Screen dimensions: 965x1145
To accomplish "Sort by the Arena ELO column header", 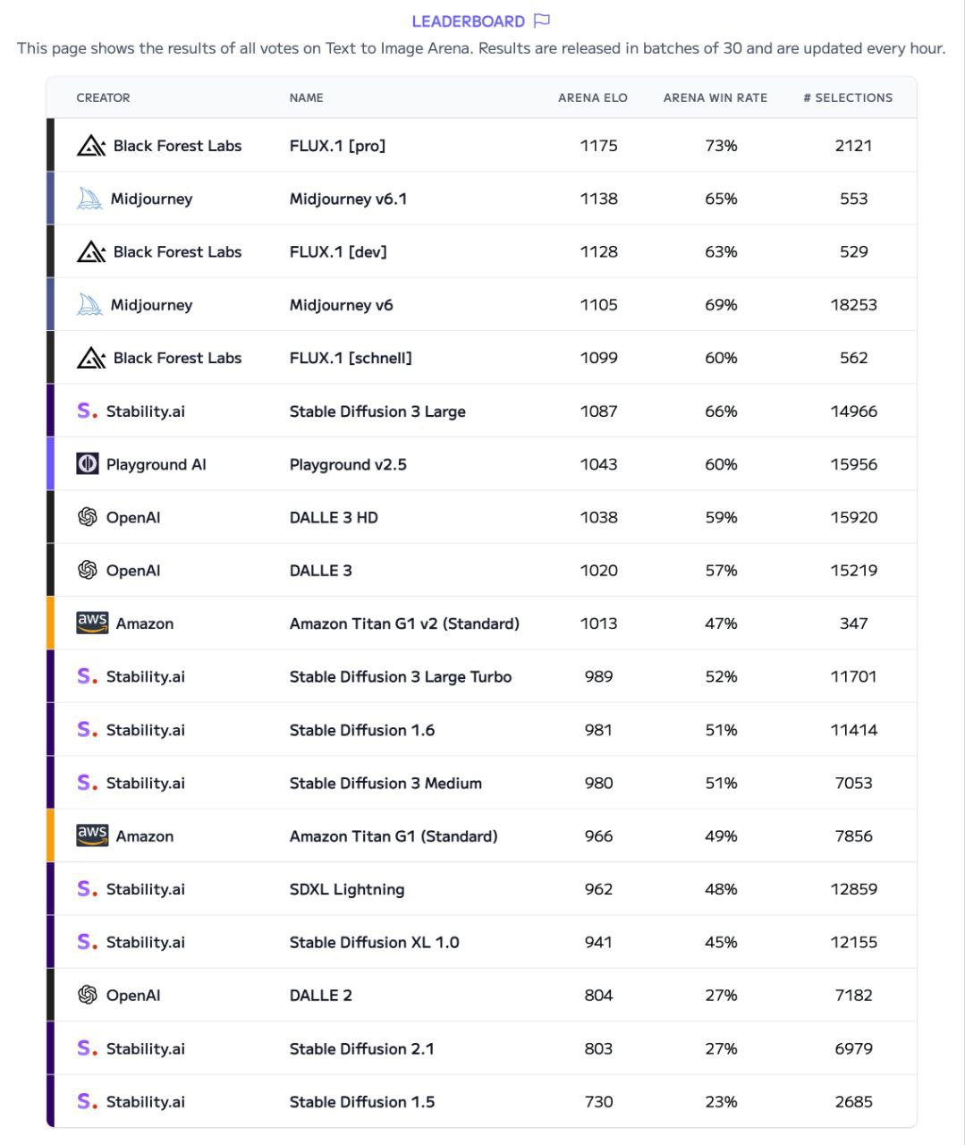I will [x=592, y=98].
